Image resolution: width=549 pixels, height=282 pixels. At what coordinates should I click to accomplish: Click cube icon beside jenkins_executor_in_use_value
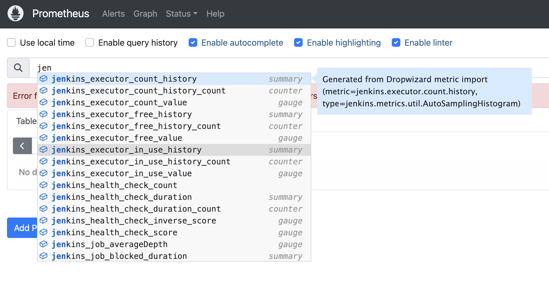click(43, 173)
